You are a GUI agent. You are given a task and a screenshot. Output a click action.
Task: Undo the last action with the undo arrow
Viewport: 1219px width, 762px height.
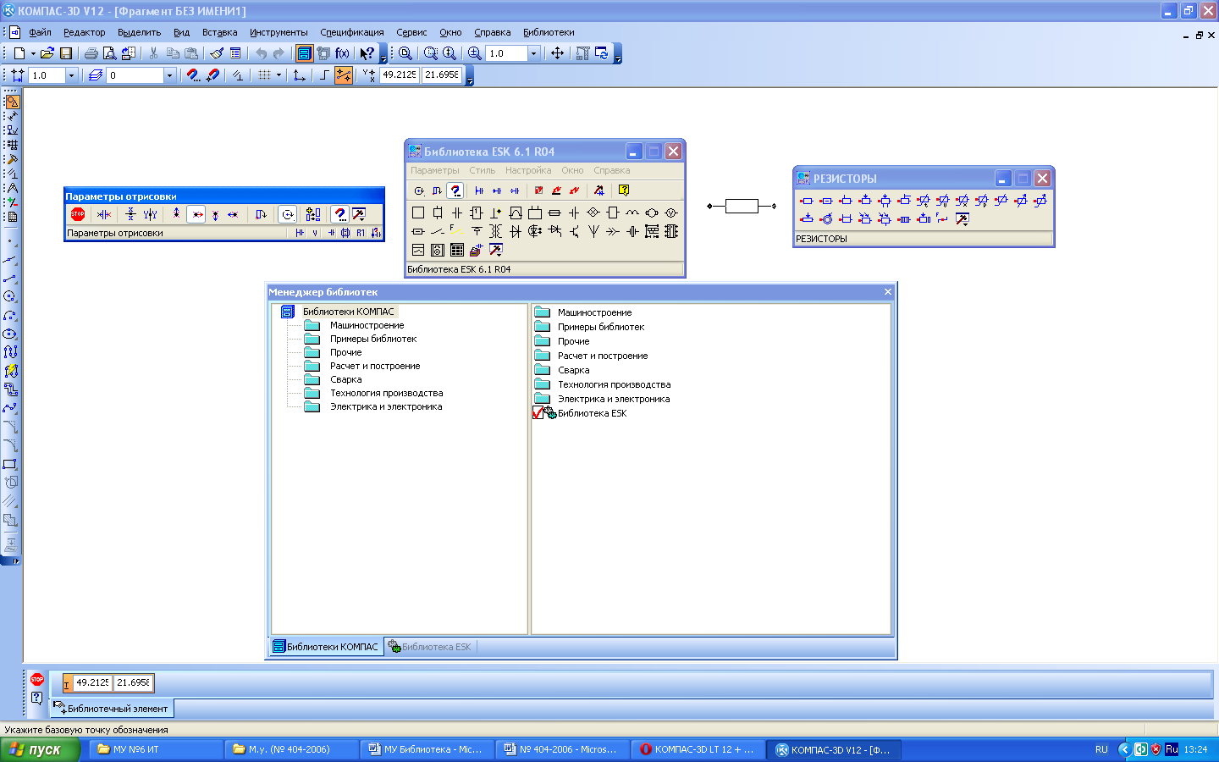click(261, 53)
